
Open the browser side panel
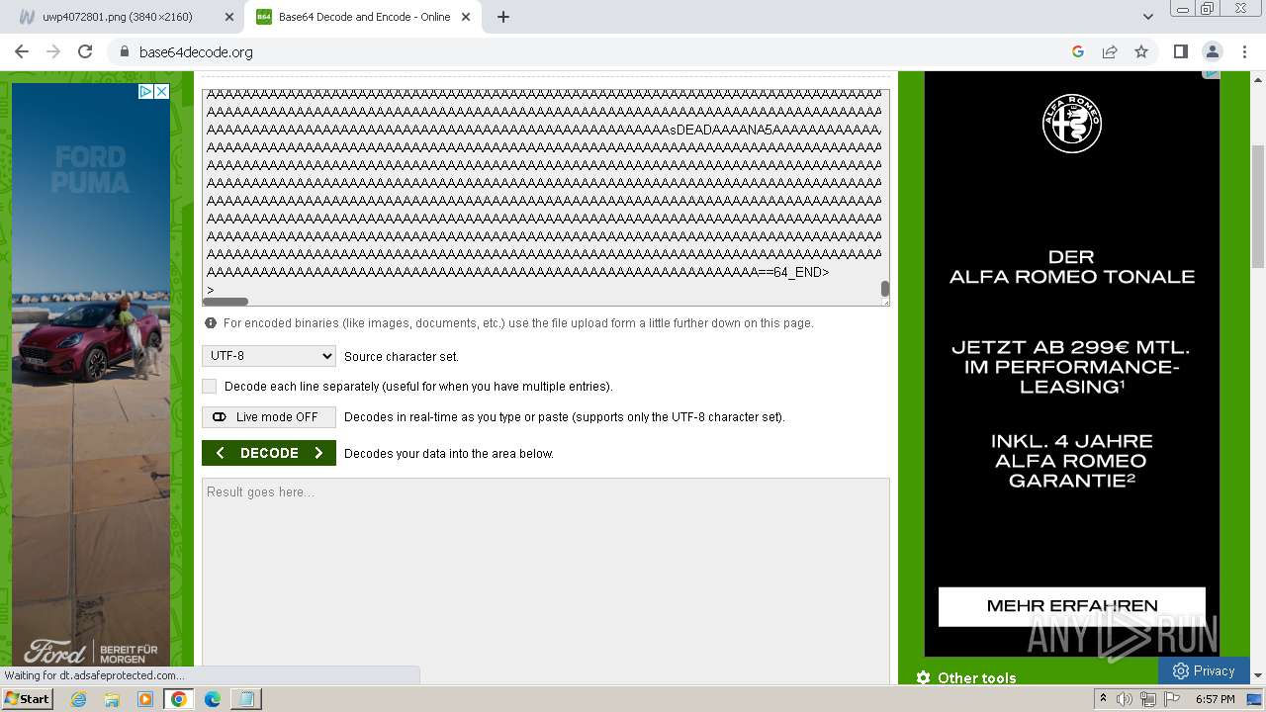coord(1180,51)
